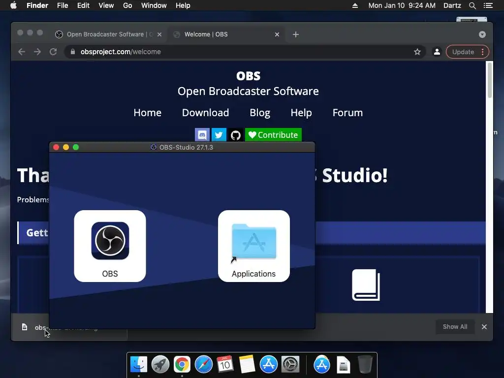Click the book icon on the welcome page

coord(366,285)
